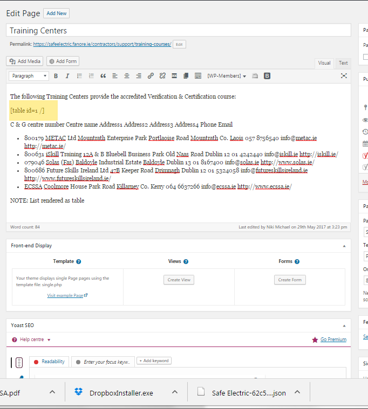Click the Help centre link
This screenshot has height=409, width=368.
(32, 339)
